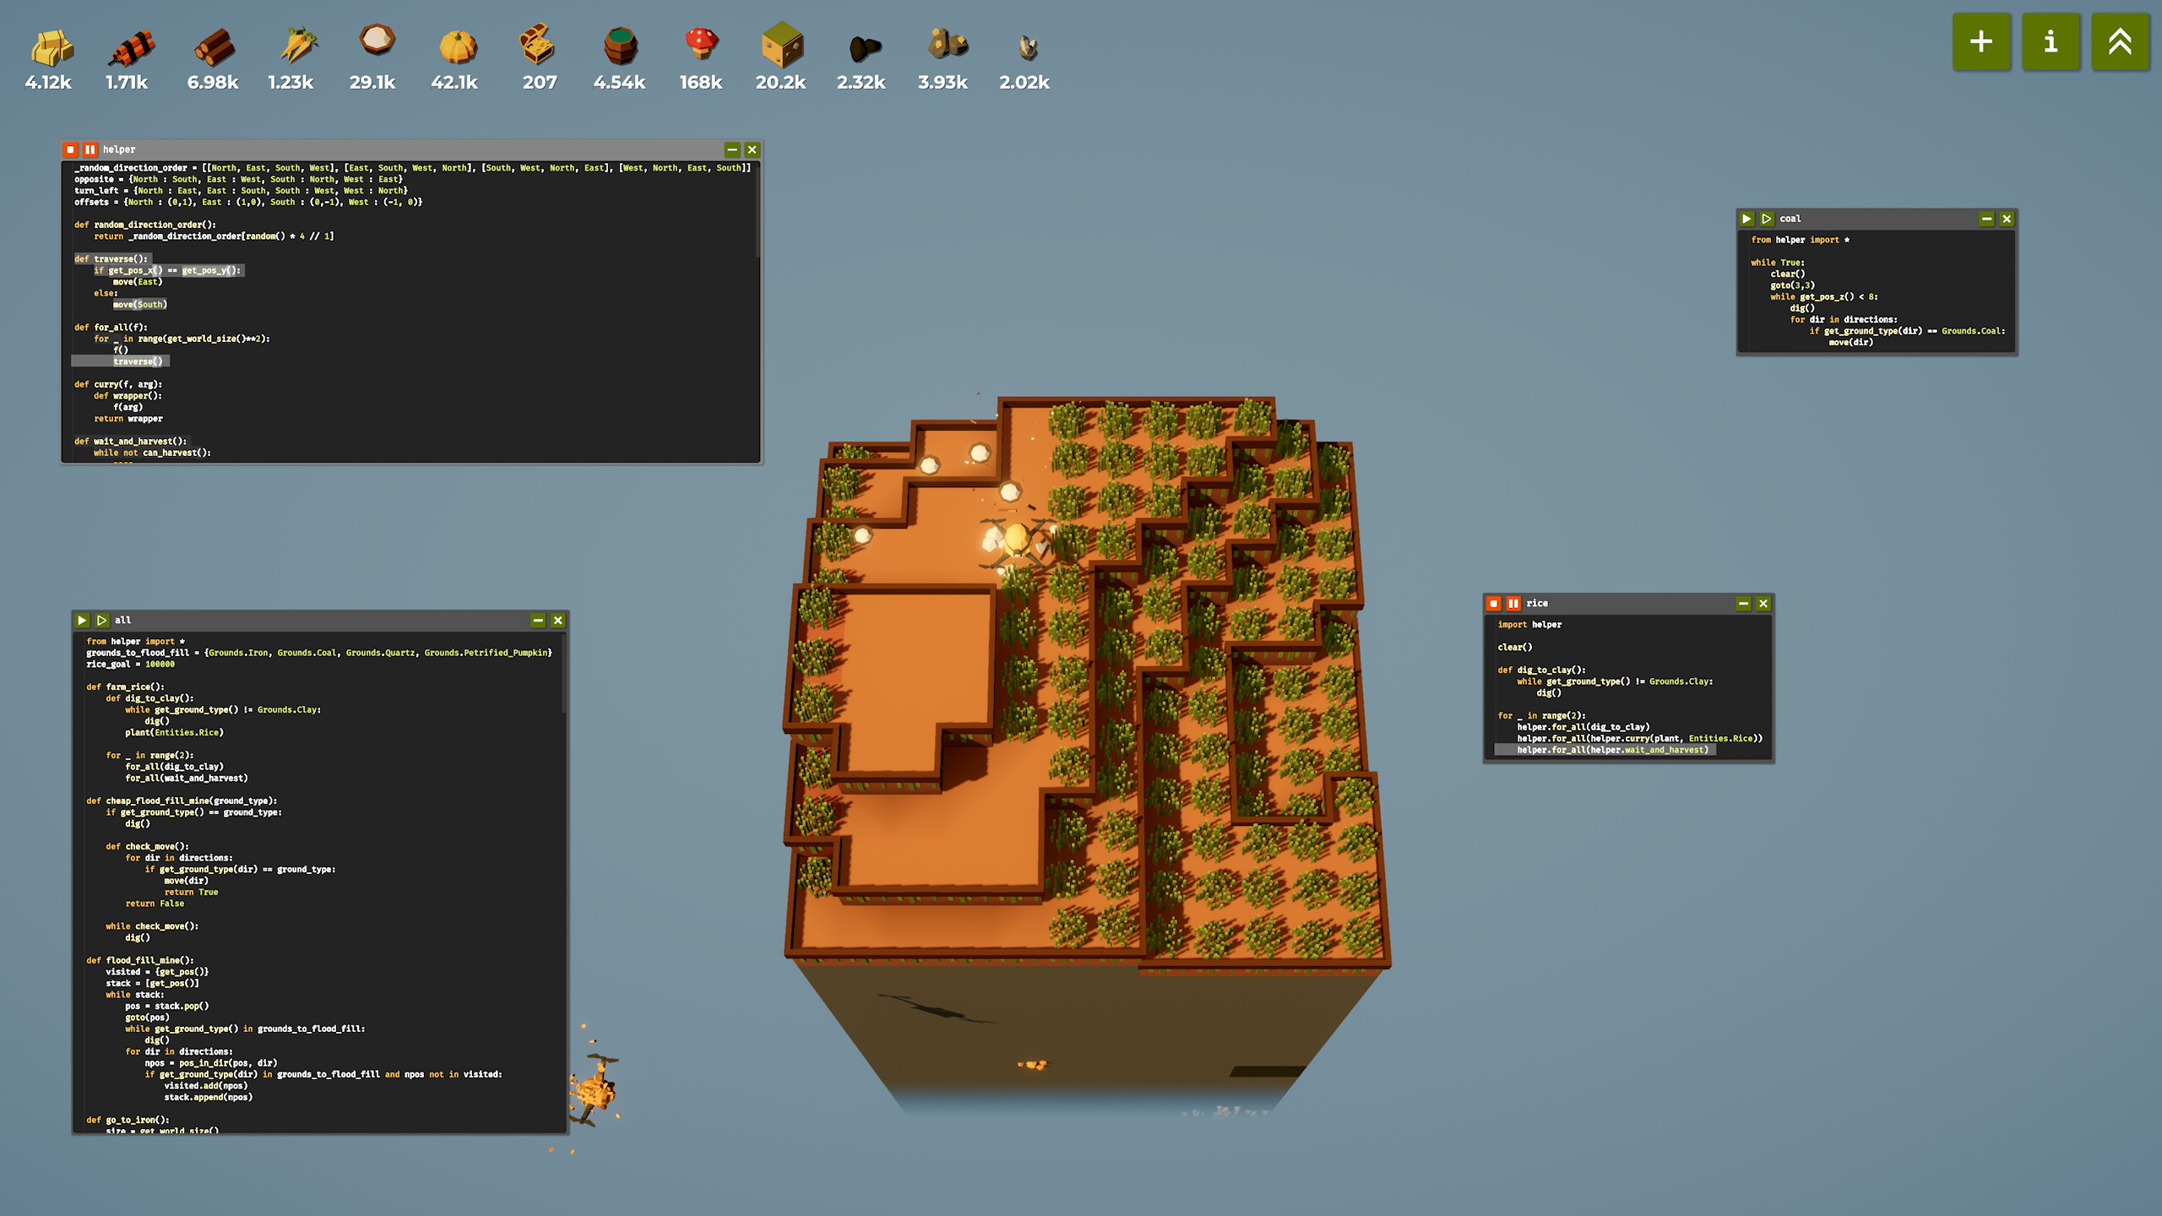Click 'def farm_rice():' line in all
Screen dimensions: 2162x1216
[x=125, y=687]
